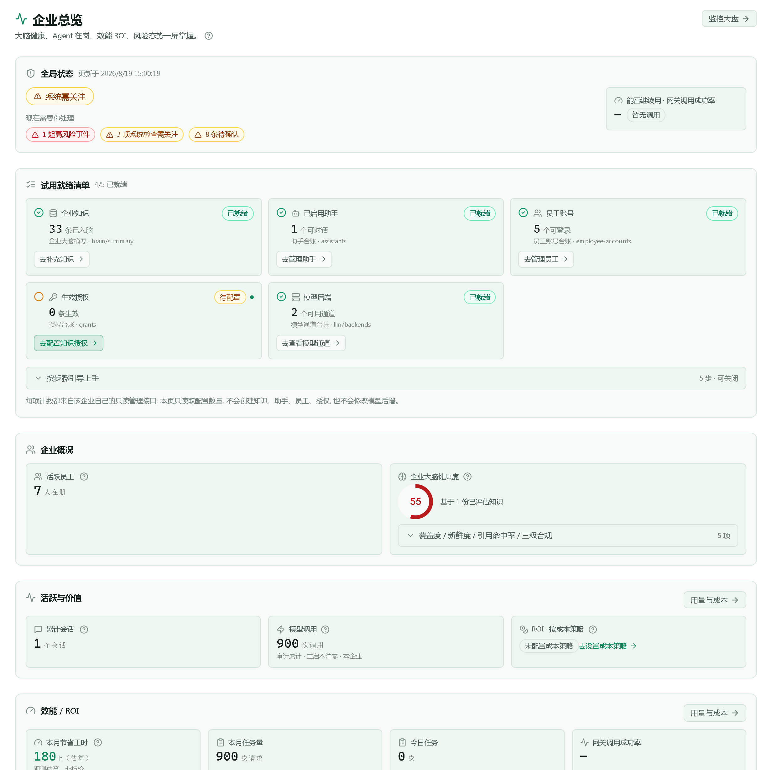Click the 未配置成本策略 tag
This screenshot has height=770, width=772.
click(x=549, y=646)
